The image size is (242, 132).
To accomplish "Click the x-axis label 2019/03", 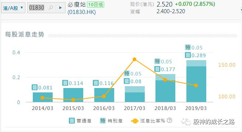I will 196,108.
